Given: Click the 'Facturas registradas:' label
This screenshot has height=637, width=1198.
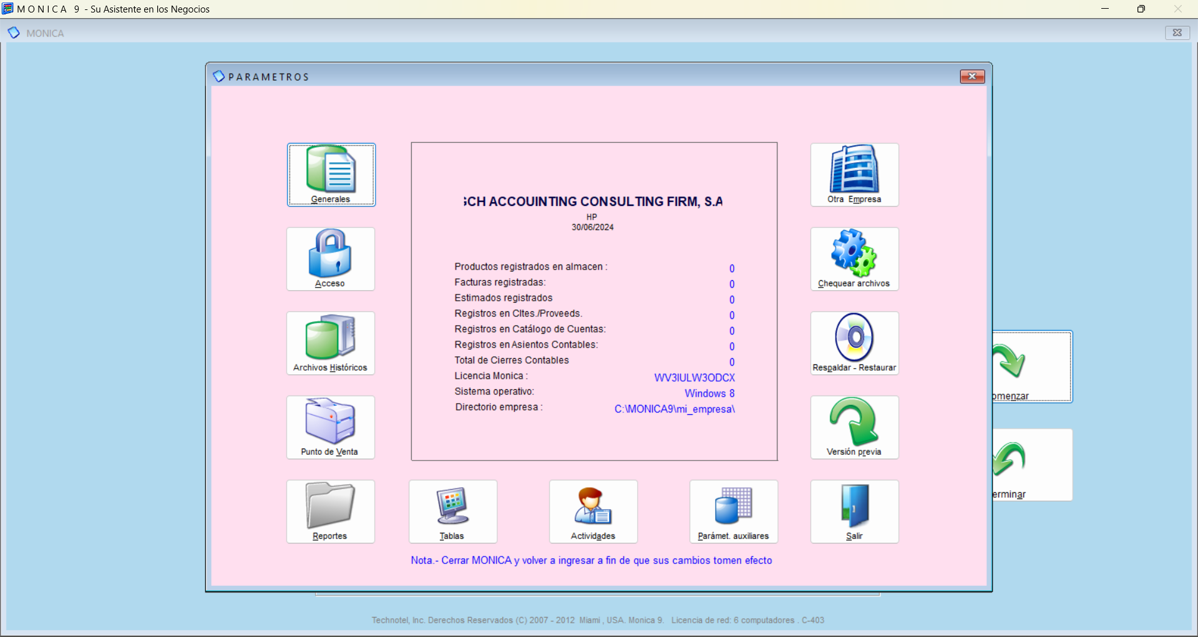Looking at the screenshot, I should [x=500, y=282].
